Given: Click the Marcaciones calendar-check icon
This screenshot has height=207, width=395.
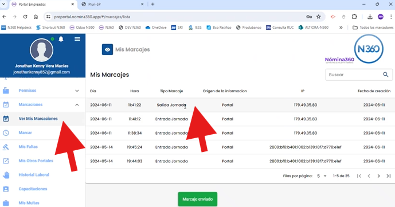Looking at the screenshot, I should click(6, 105).
